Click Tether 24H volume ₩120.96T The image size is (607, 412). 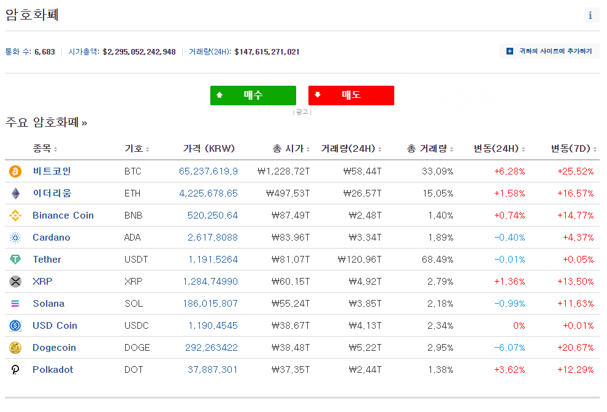pyautogui.click(x=360, y=260)
